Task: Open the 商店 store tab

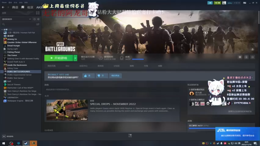Action: point(15,7)
